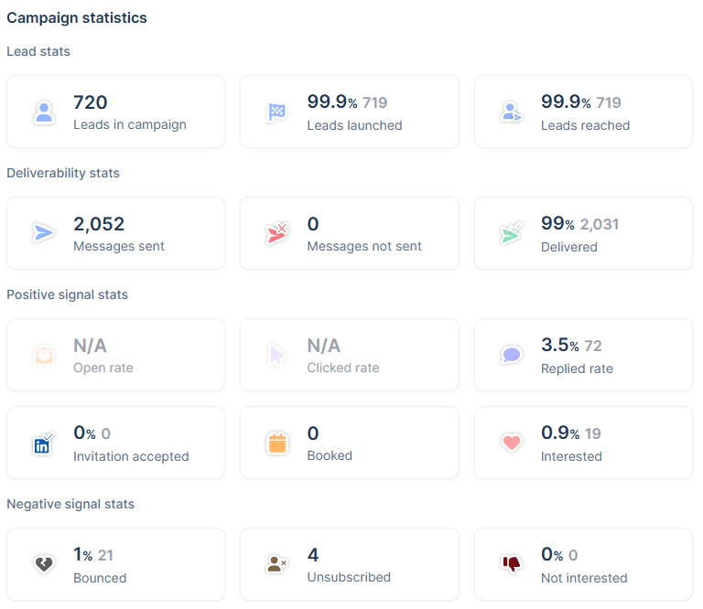Click the 720 leads value

point(90,102)
